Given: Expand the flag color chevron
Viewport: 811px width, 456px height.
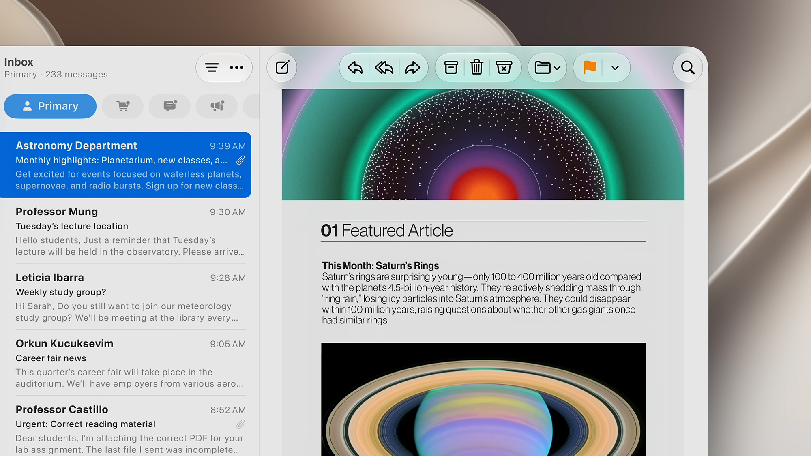Looking at the screenshot, I should tap(615, 68).
